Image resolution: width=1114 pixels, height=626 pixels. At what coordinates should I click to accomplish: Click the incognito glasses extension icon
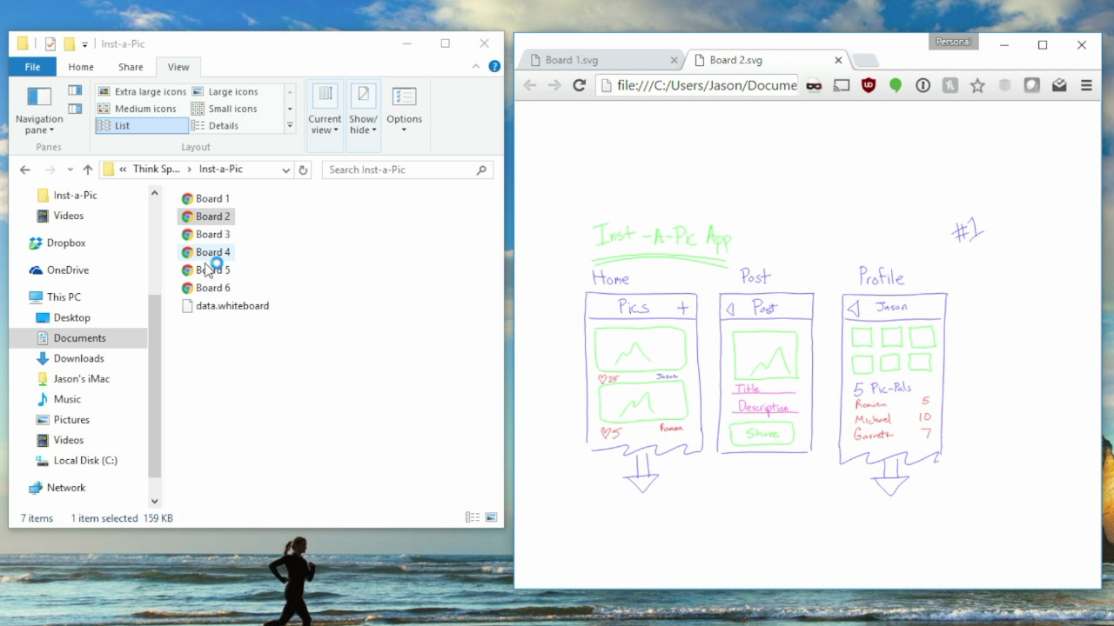[813, 86]
